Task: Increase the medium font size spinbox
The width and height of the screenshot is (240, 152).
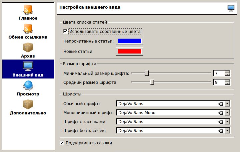Action: 227,81
